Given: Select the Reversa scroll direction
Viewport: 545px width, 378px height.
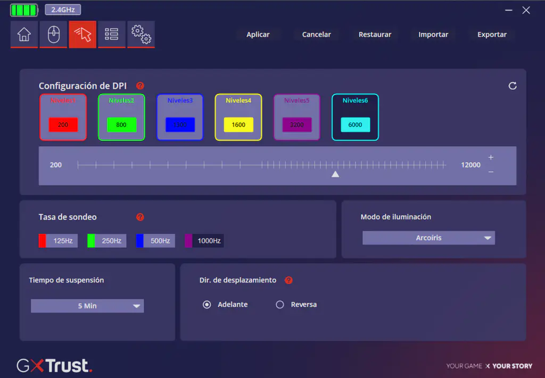Looking at the screenshot, I should click(280, 305).
